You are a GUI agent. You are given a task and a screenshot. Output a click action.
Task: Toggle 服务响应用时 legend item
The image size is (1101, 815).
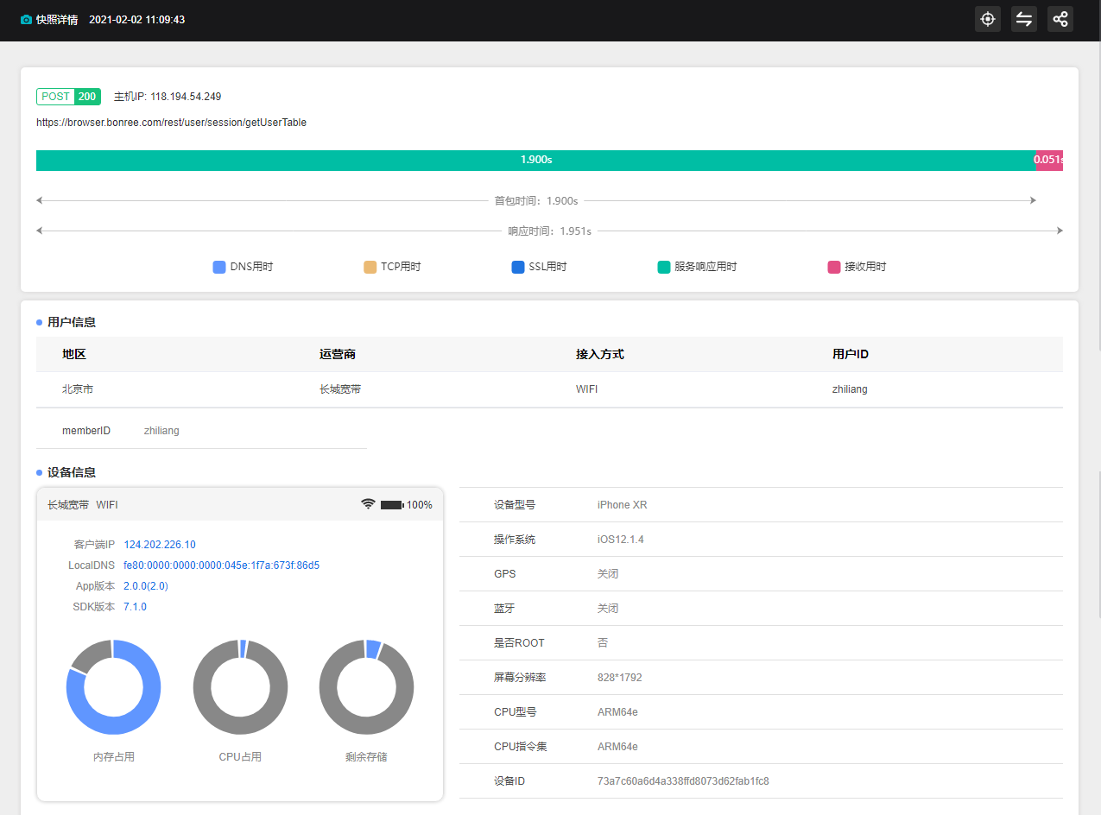point(698,267)
